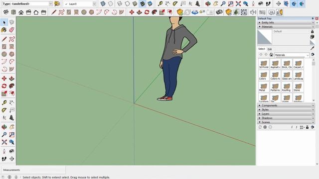Choose the Protractor tool in left toolbar

[4, 110]
